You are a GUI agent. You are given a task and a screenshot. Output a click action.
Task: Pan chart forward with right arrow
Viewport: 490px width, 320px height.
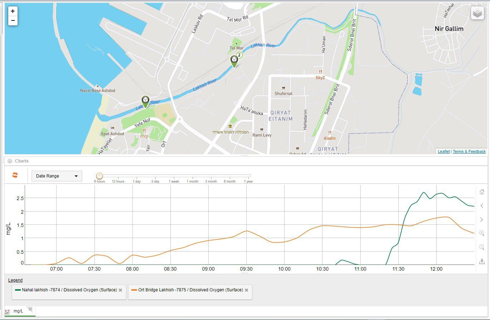tap(482, 219)
